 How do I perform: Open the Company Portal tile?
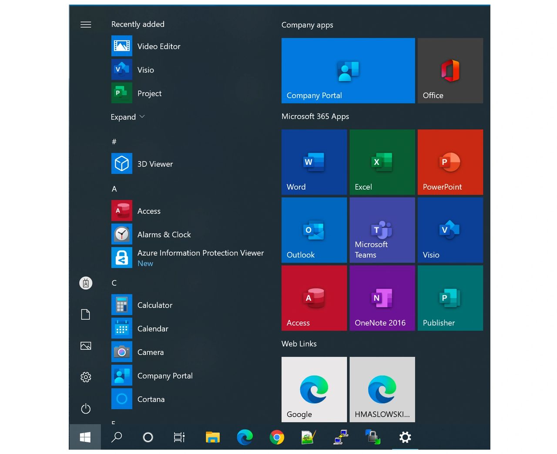pyautogui.click(x=348, y=70)
